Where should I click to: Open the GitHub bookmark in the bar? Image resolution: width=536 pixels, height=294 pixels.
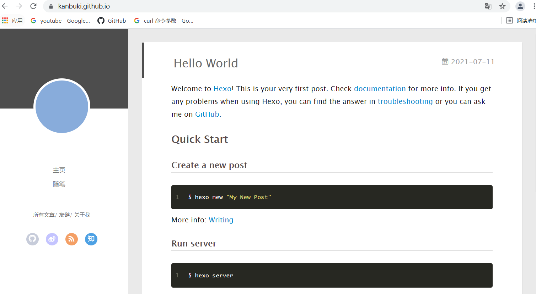[x=112, y=21]
